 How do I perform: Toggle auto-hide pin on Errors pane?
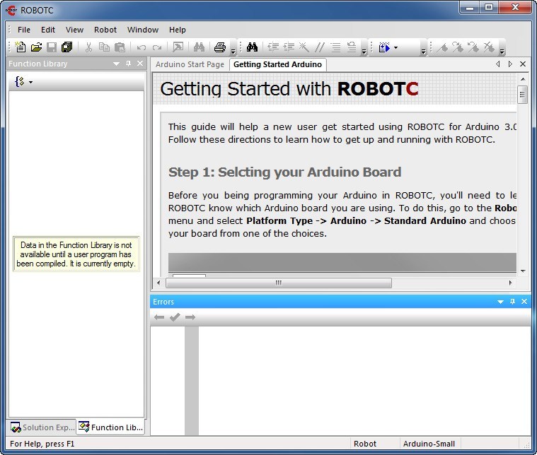click(x=512, y=302)
